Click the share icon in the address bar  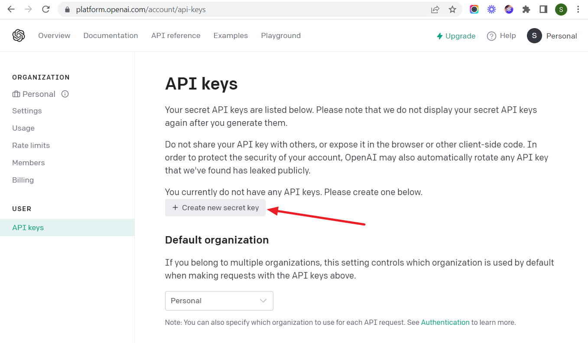[x=435, y=9]
